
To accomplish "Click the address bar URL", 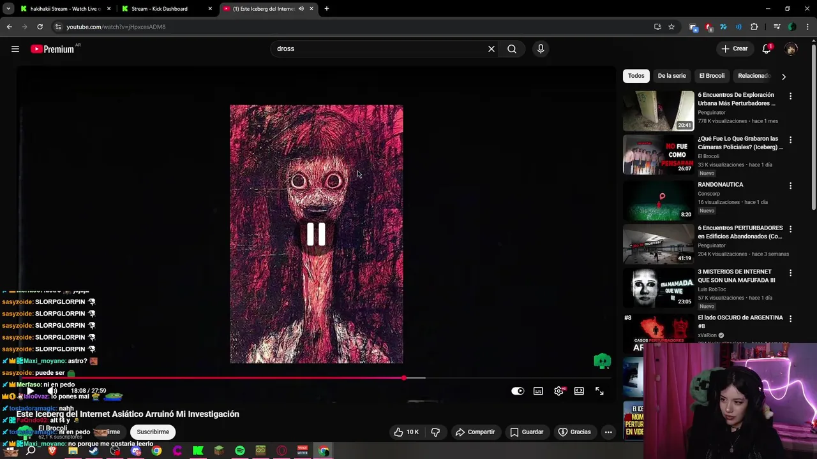I will pos(116,27).
